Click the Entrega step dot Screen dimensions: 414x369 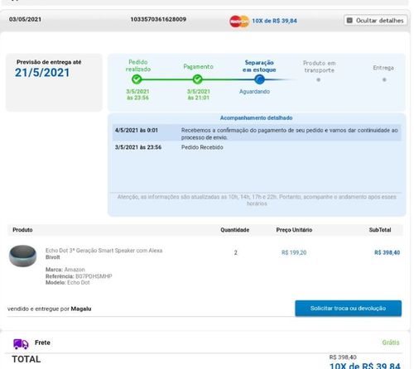[x=384, y=79]
